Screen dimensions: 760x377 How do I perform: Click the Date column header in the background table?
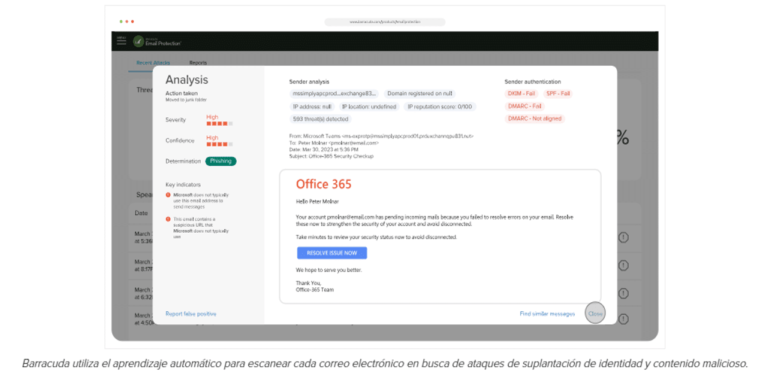pos(141,213)
